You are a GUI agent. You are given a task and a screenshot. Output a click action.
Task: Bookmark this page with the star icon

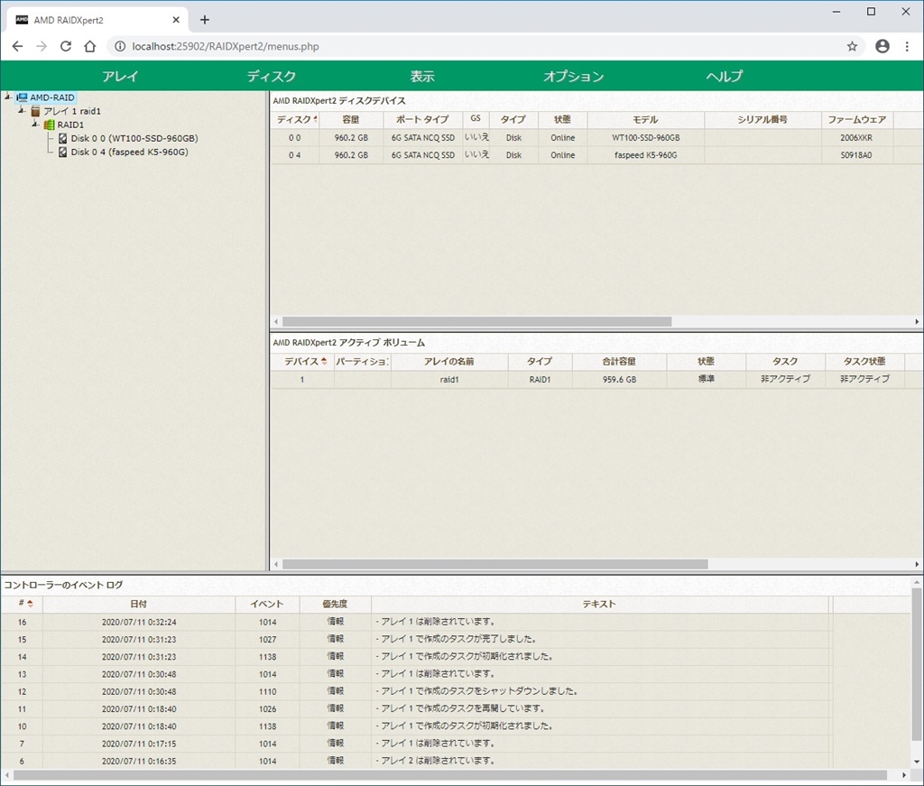coord(852,46)
